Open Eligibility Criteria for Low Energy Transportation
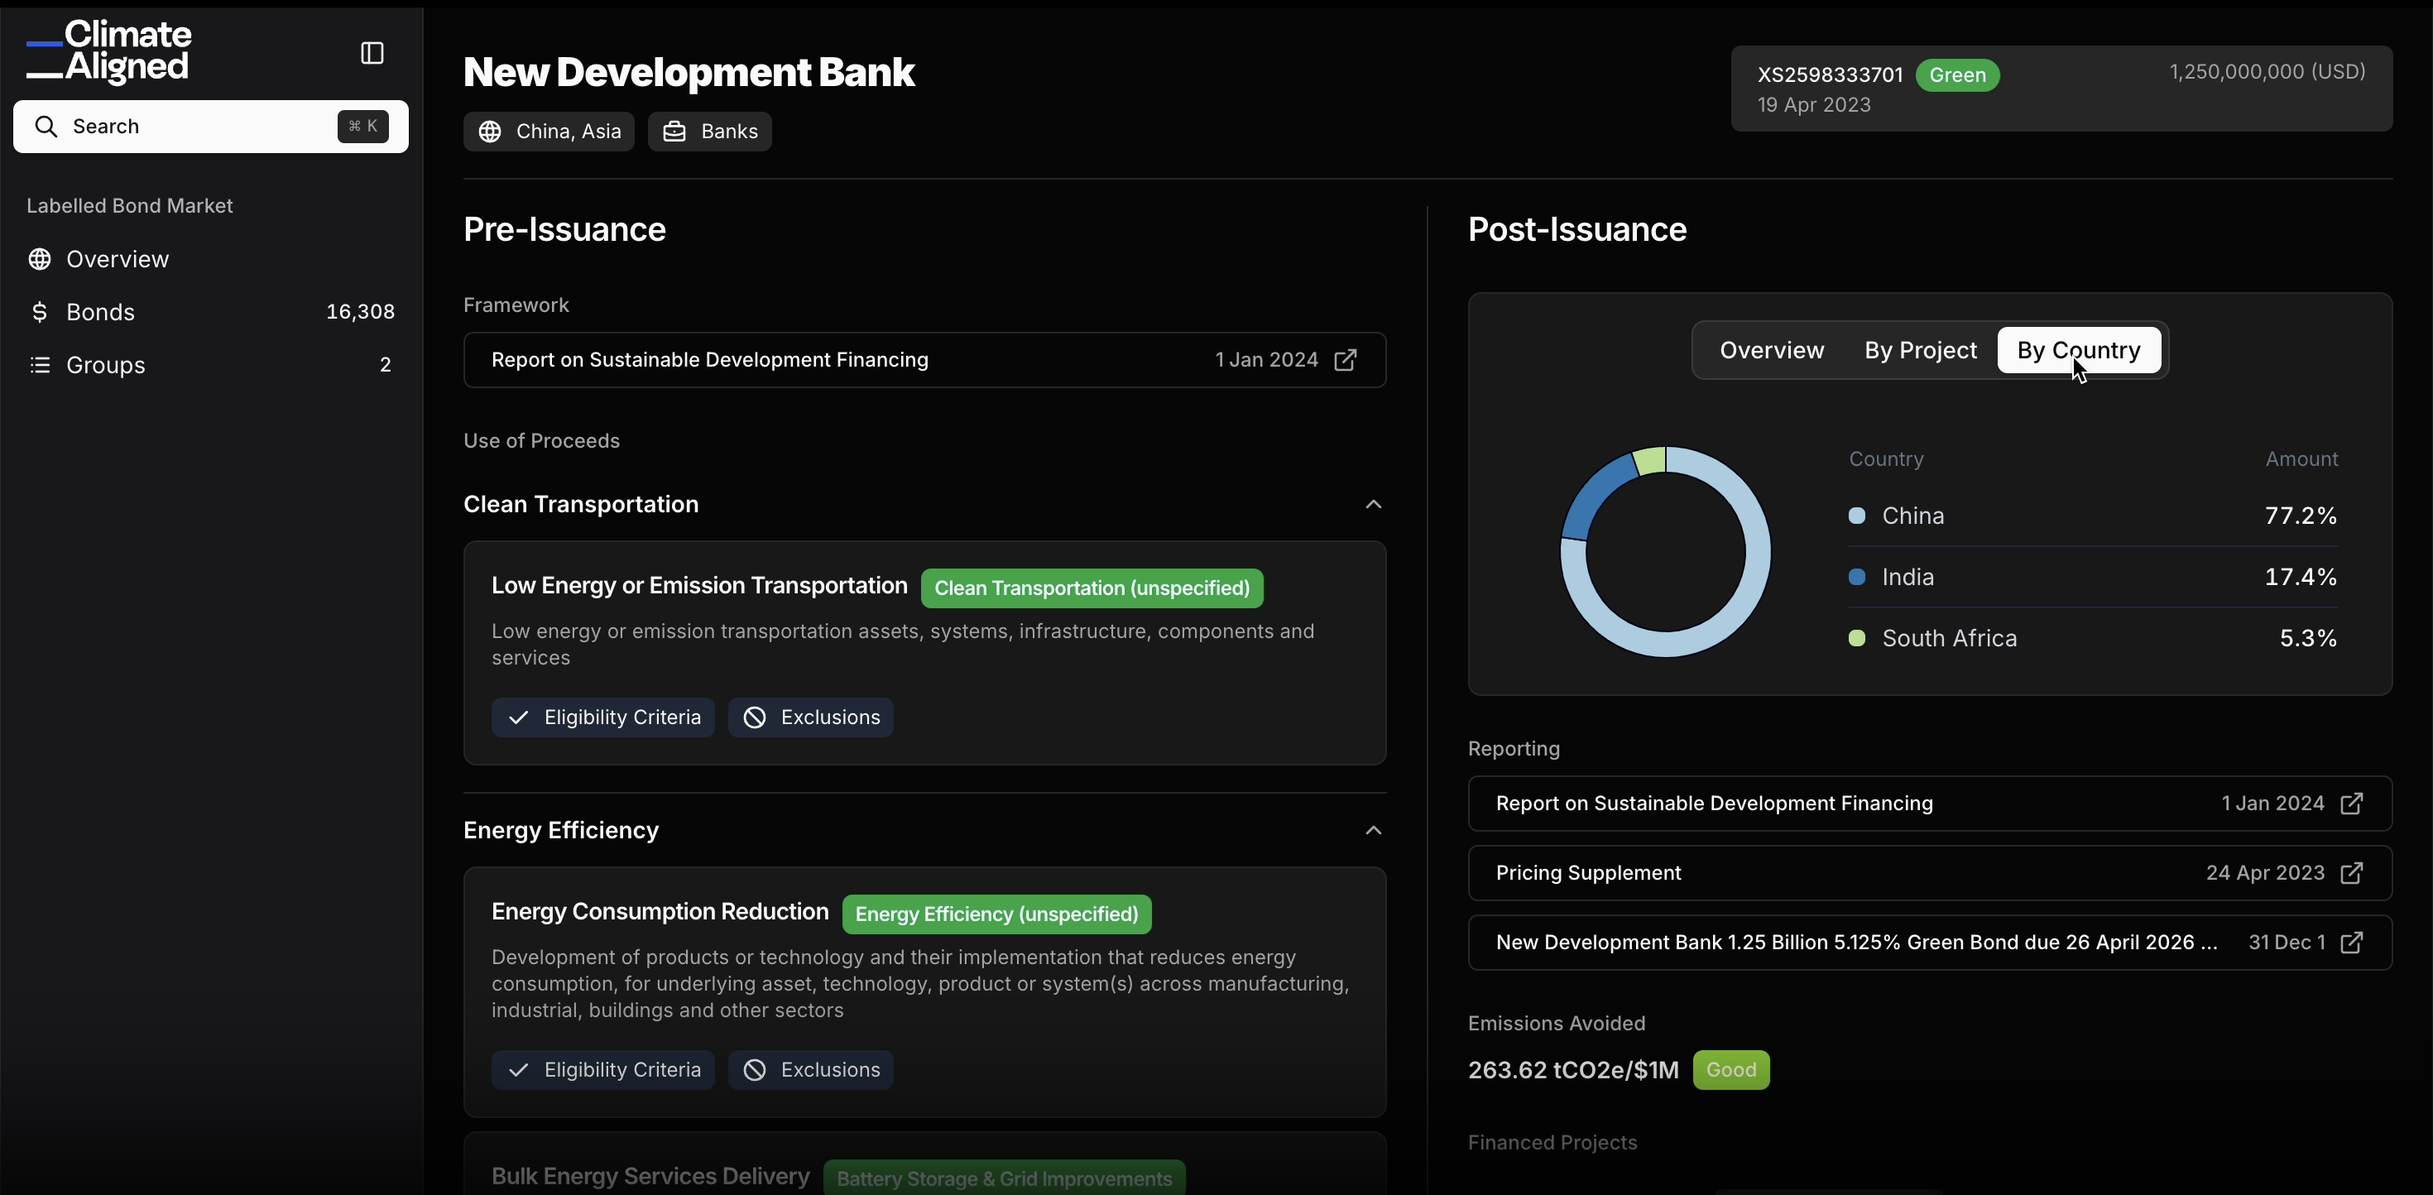Viewport: 2433px width, 1195px height. point(602,718)
